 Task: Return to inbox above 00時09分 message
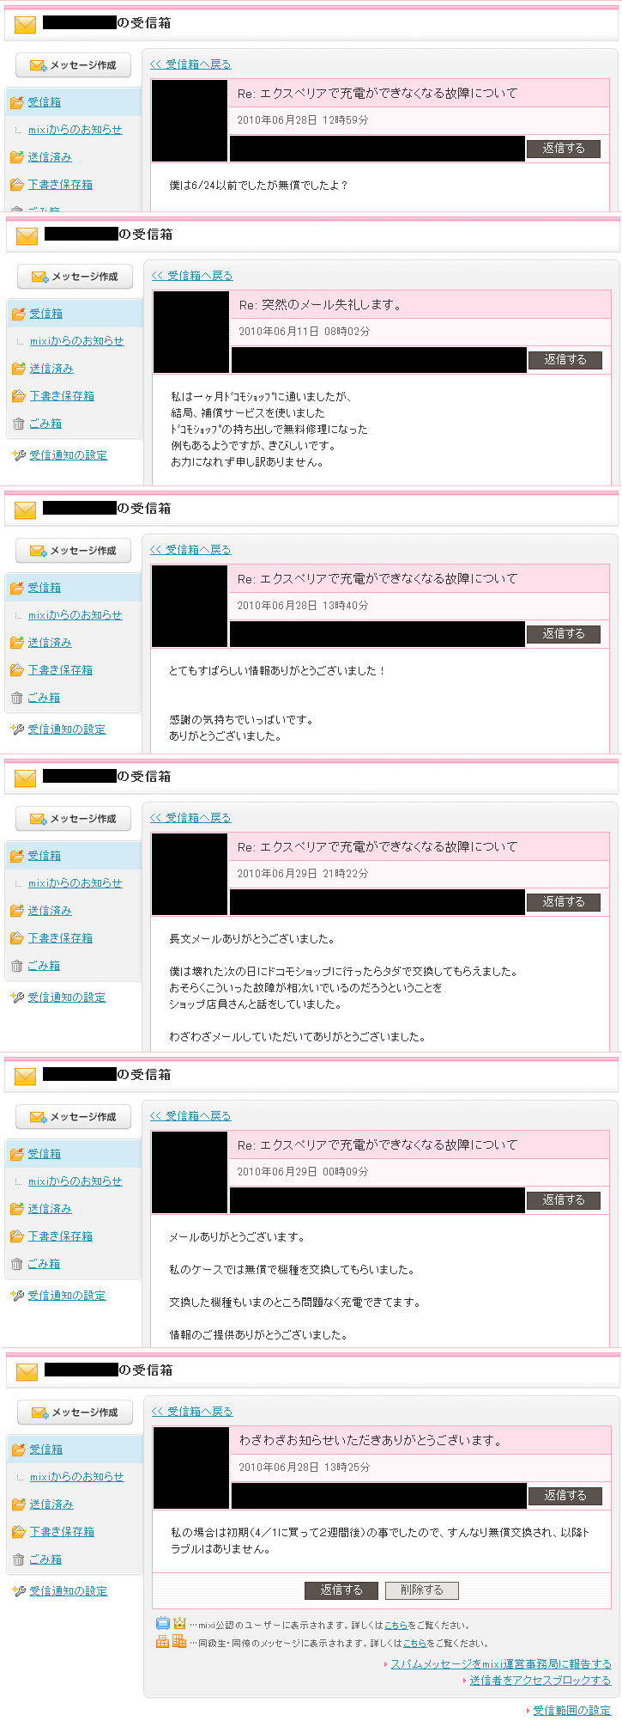tap(190, 1116)
